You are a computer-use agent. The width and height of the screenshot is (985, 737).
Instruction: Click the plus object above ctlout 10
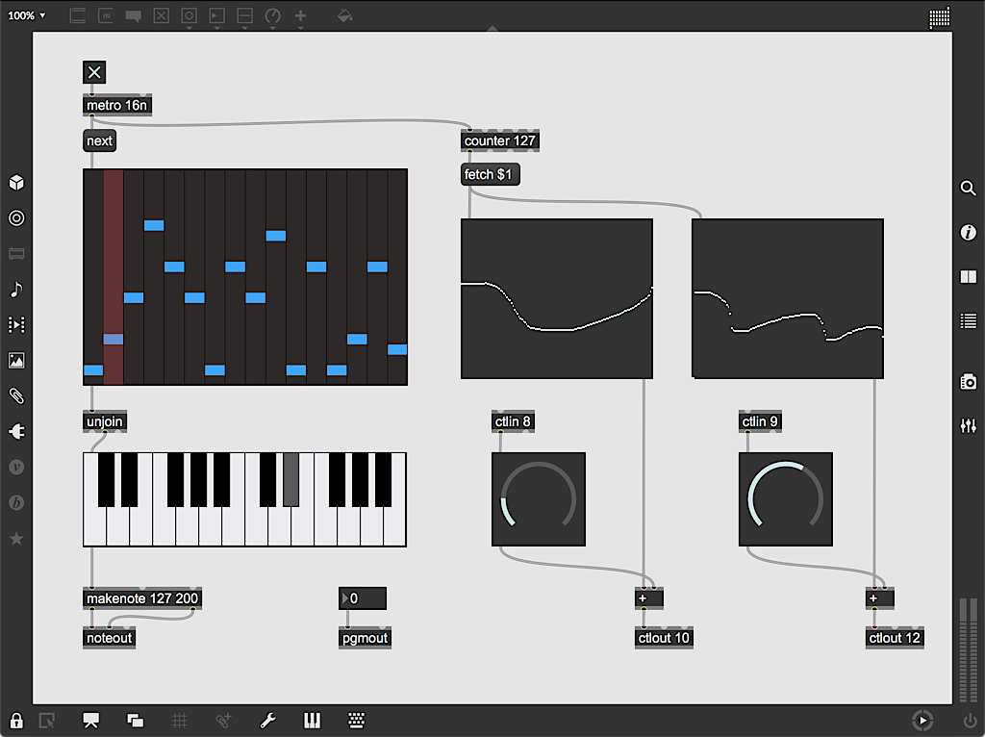[x=649, y=598]
